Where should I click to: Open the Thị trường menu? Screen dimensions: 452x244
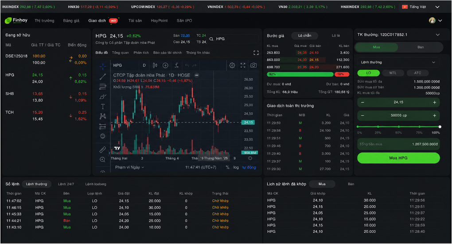[44, 20]
